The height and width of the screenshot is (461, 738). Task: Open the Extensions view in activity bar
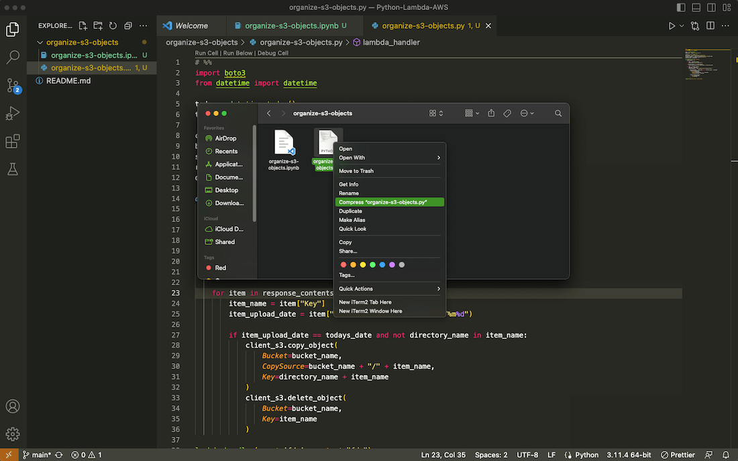[13, 142]
